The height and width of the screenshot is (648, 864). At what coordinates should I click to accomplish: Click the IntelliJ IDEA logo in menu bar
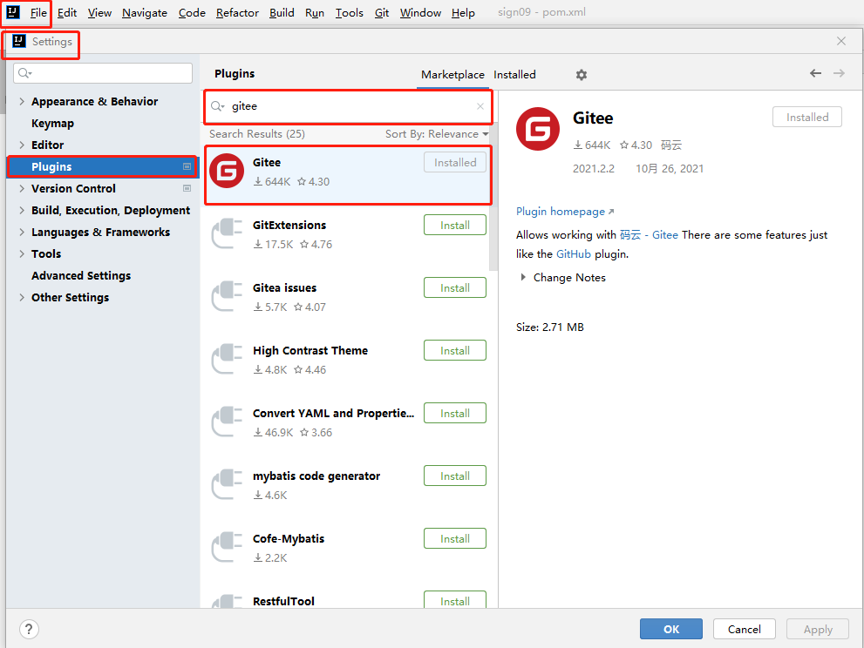coord(13,12)
